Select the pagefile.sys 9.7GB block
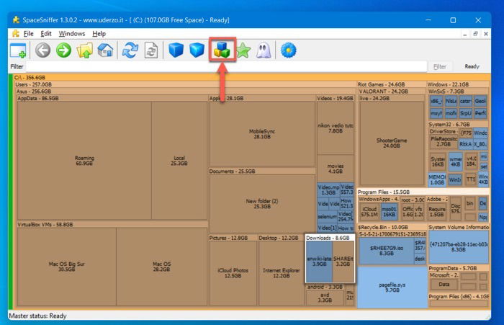This screenshot has width=504, height=325. [392, 288]
